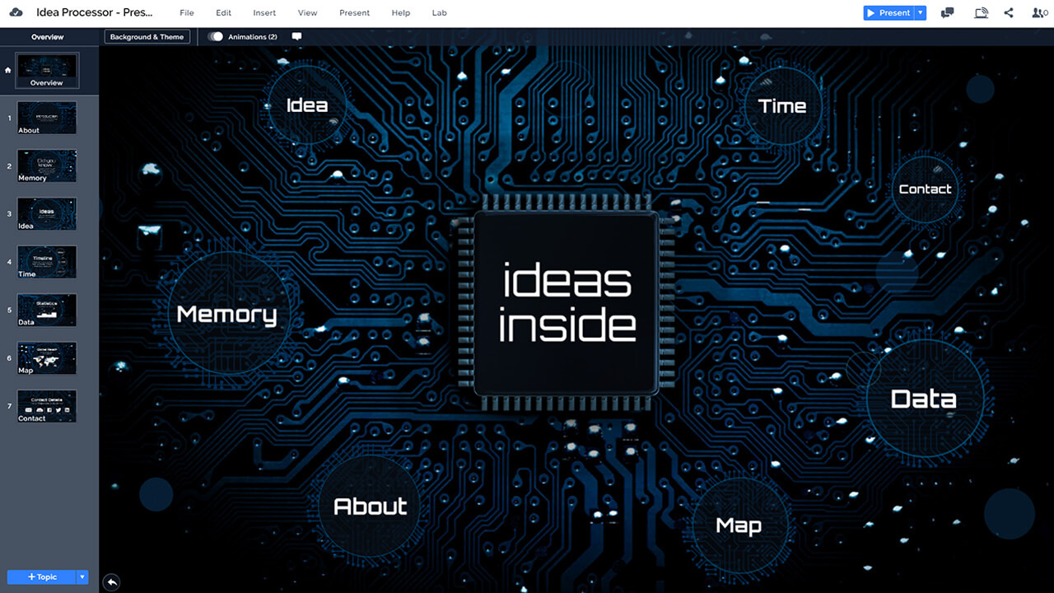Click the back arrow icon on canvas
This screenshot has height=593, width=1054.
[x=112, y=582]
